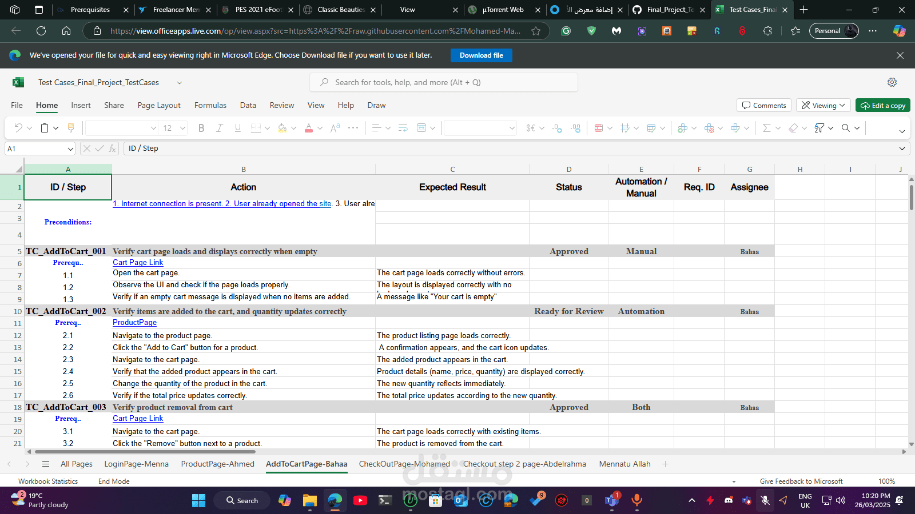Screen dimensions: 915x514
Task: Click the Edit a copy button
Action: click(883, 106)
